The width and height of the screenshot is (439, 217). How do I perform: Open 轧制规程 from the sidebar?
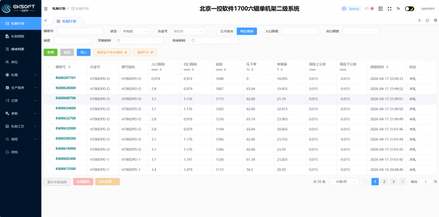[x=21, y=36]
